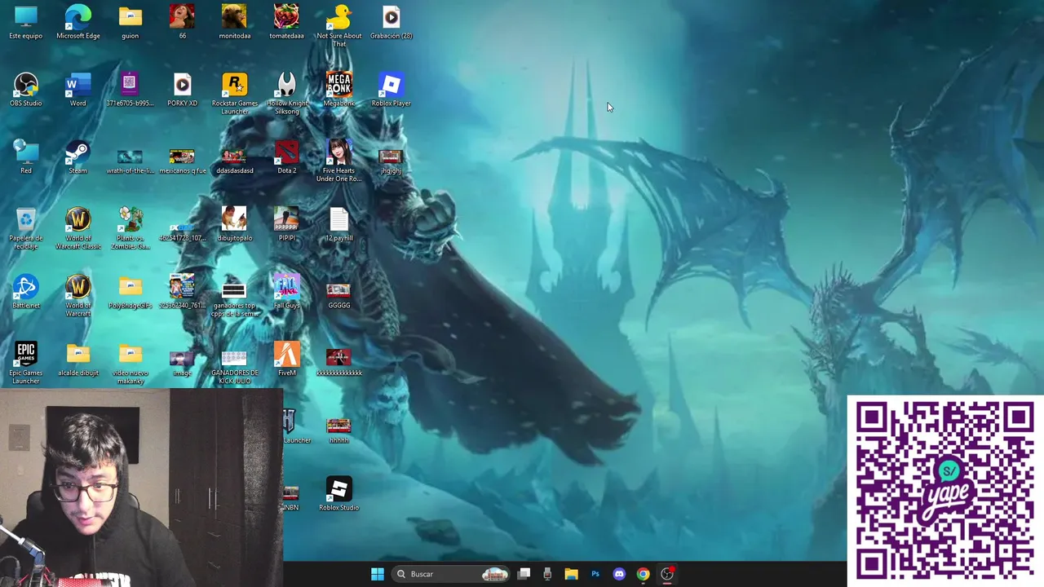Switch to Photoshop in the taskbar
The width and height of the screenshot is (1044, 587).
click(595, 574)
